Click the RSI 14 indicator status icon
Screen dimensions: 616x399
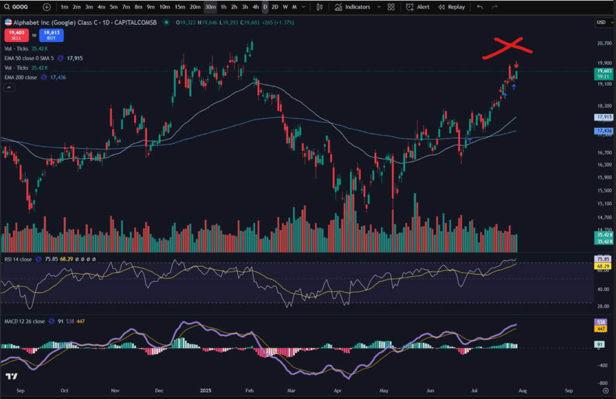pyautogui.click(x=38, y=259)
